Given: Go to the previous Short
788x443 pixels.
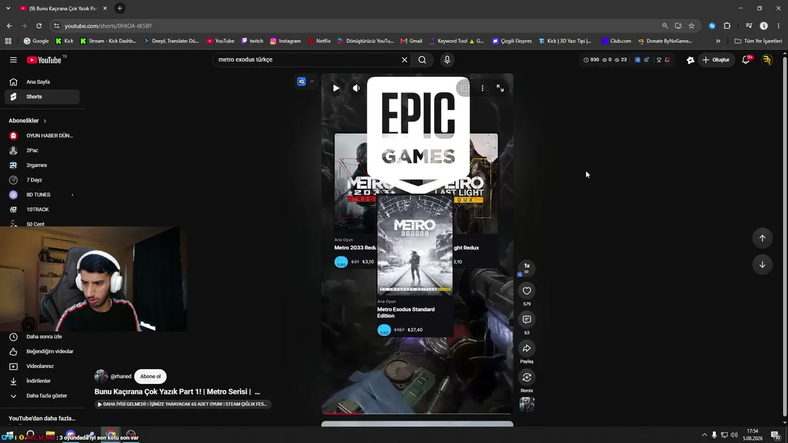Looking at the screenshot, I should (x=762, y=238).
